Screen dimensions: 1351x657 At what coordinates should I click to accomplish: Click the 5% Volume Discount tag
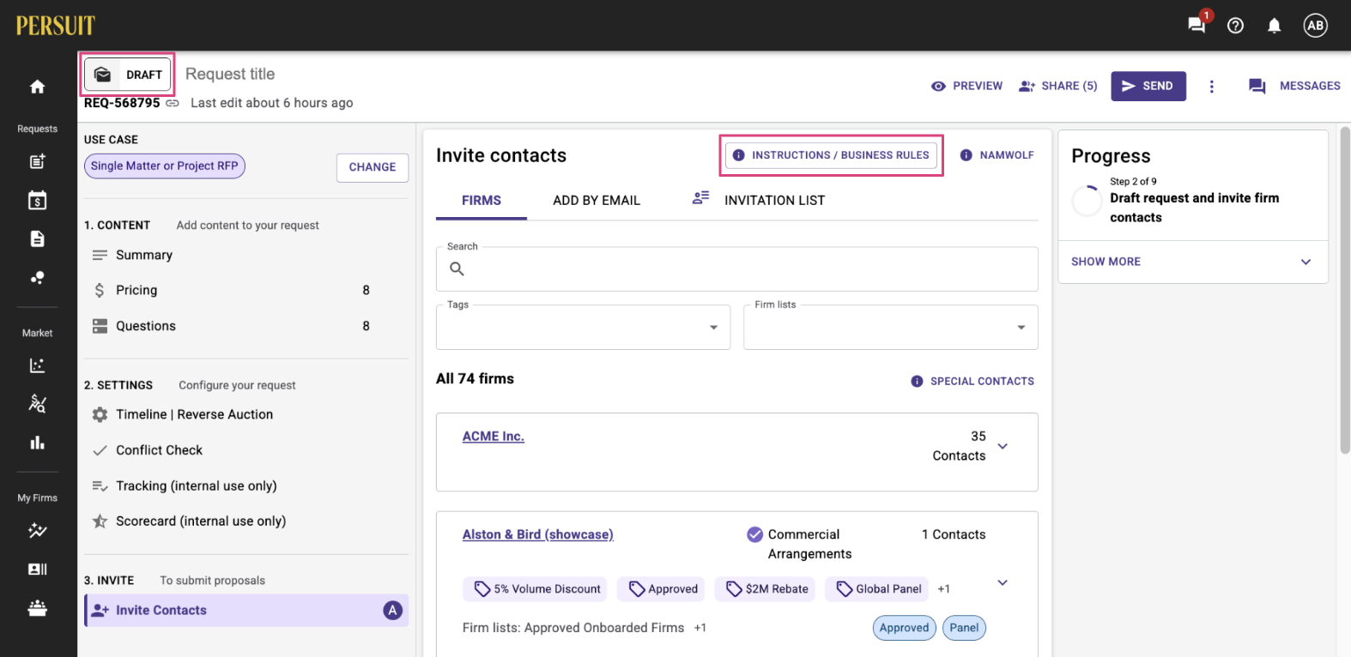click(535, 589)
